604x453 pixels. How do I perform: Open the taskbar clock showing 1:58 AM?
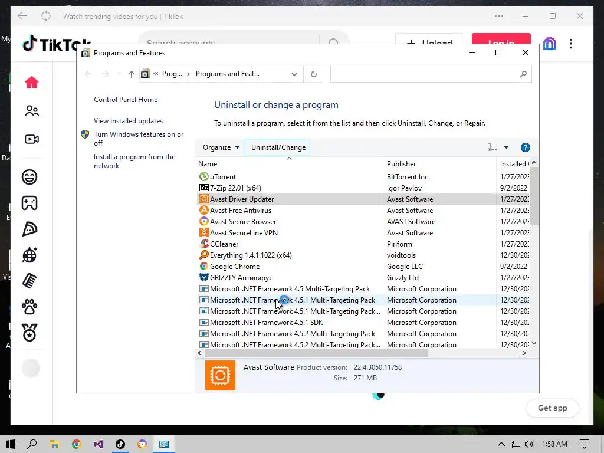pyautogui.click(x=554, y=444)
